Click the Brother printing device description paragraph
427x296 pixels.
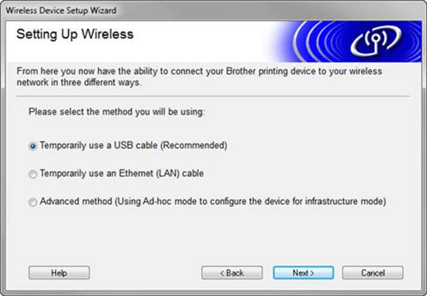[199, 76]
